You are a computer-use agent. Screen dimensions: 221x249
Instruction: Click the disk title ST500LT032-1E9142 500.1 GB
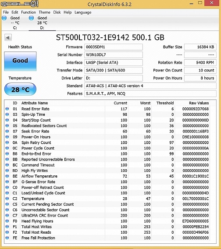coord(110,37)
